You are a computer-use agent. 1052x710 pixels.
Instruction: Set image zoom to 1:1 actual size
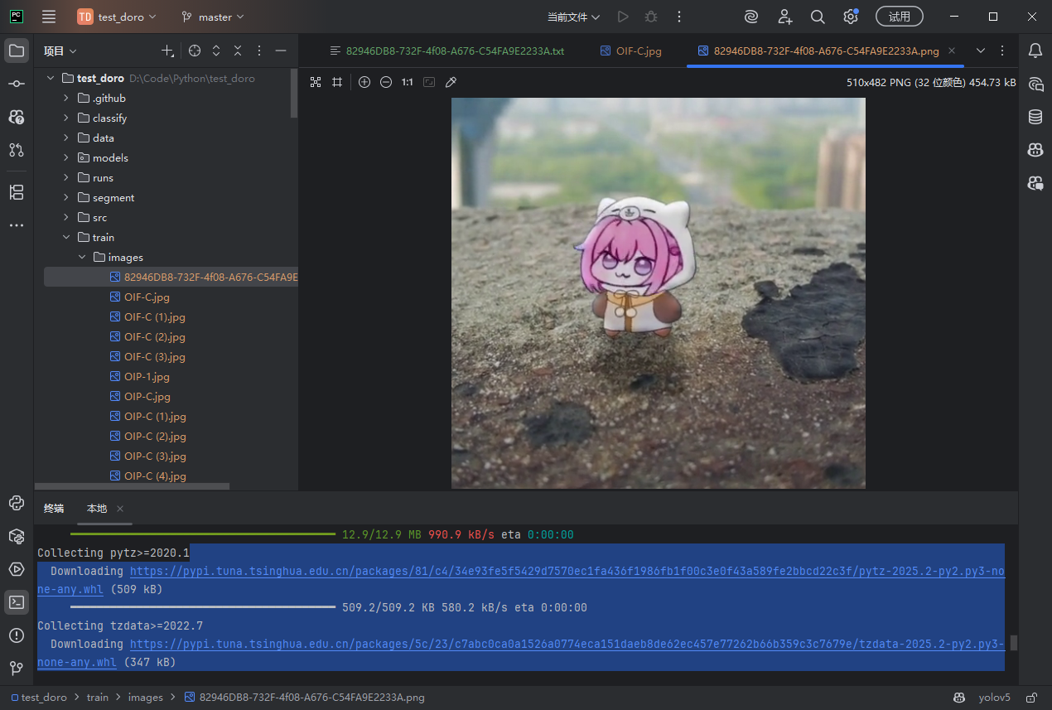coord(405,82)
